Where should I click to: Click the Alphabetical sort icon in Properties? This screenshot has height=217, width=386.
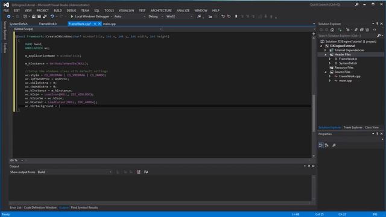[x=327, y=145]
